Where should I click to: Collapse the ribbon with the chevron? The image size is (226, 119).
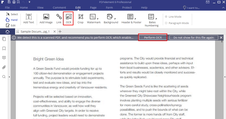tap(223, 8)
